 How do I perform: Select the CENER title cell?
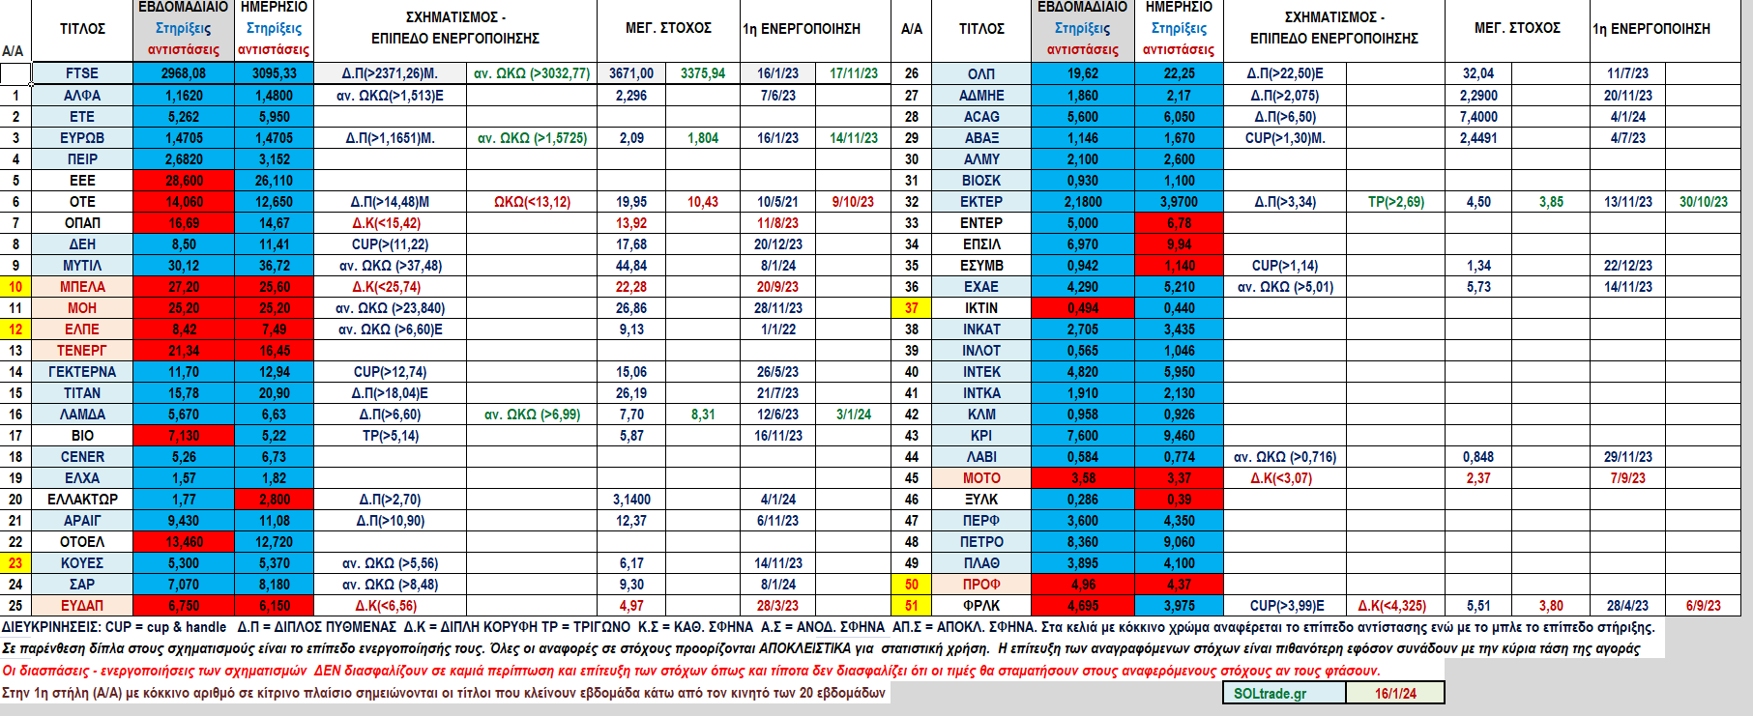pyautogui.click(x=82, y=457)
